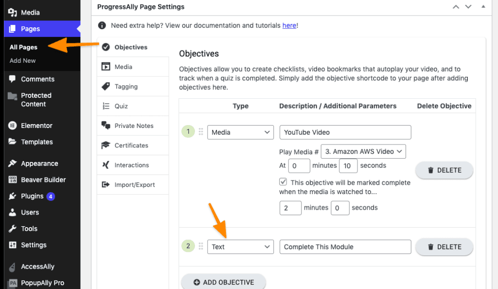Click the Certificates graduation cap icon

click(x=106, y=145)
